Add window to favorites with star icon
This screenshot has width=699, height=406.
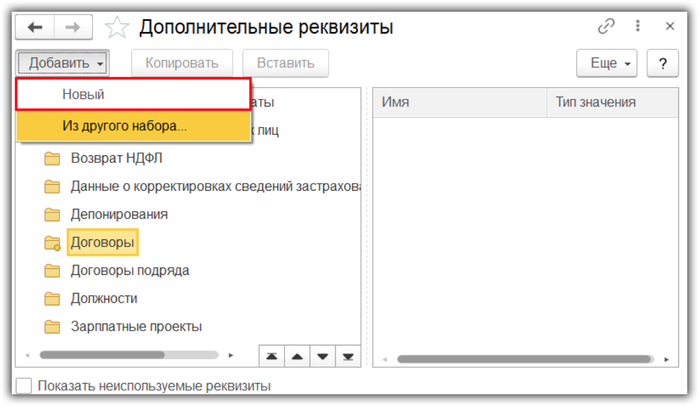pyautogui.click(x=117, y=28)
